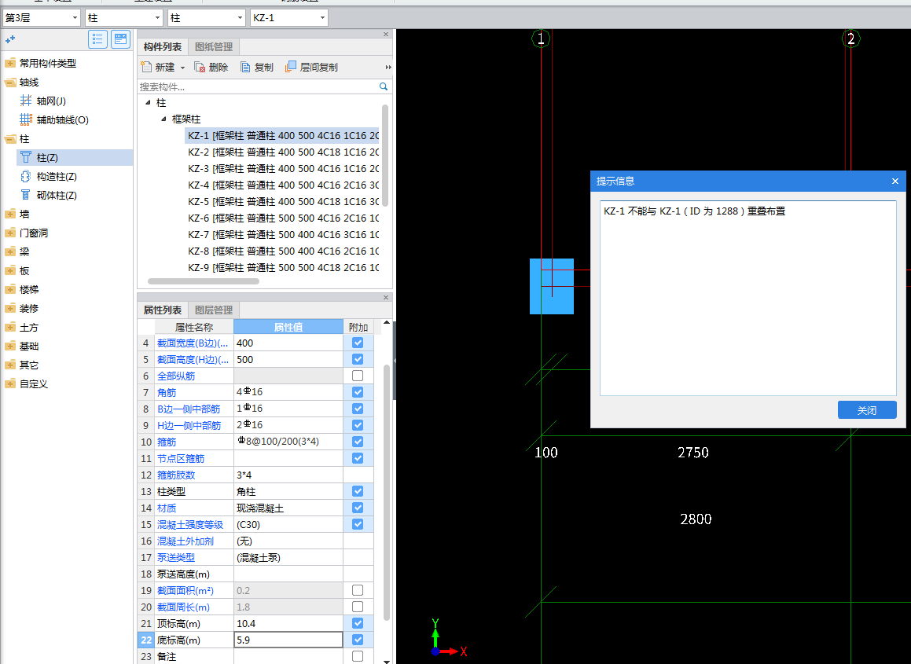
Task: Expand toolbar overflow arrows in 构件列表
Action: pos(388,68)
